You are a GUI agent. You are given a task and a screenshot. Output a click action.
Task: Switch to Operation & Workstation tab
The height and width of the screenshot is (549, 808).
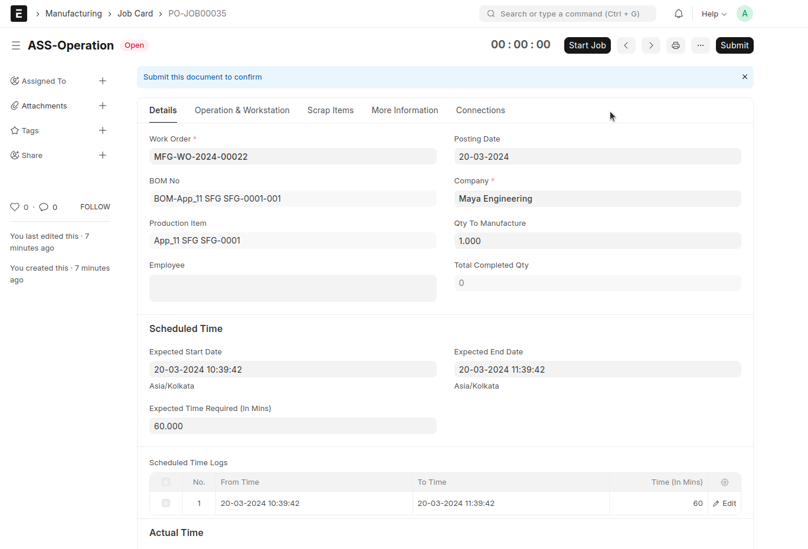[242, 110]
